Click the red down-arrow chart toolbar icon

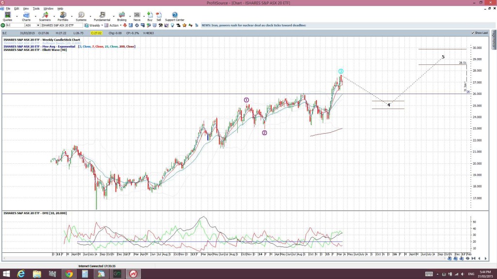[125, 25]
